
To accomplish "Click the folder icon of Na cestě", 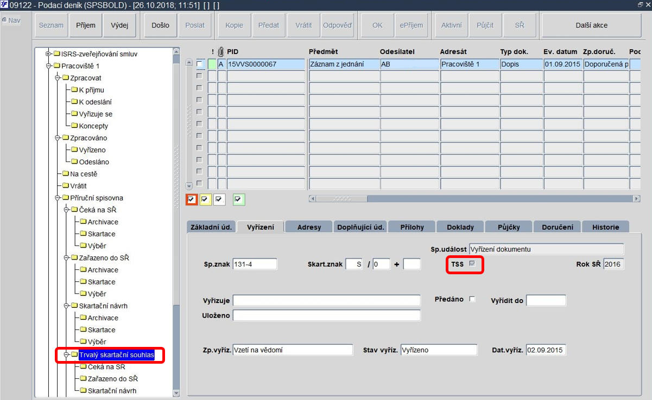I will tap(66, 174).
